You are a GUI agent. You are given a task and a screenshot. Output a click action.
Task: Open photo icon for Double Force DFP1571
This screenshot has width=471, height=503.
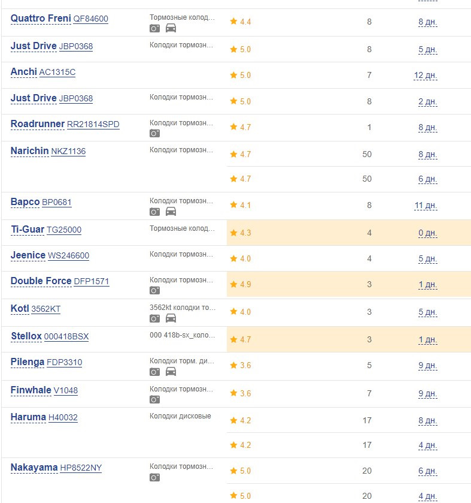[154, 291]
